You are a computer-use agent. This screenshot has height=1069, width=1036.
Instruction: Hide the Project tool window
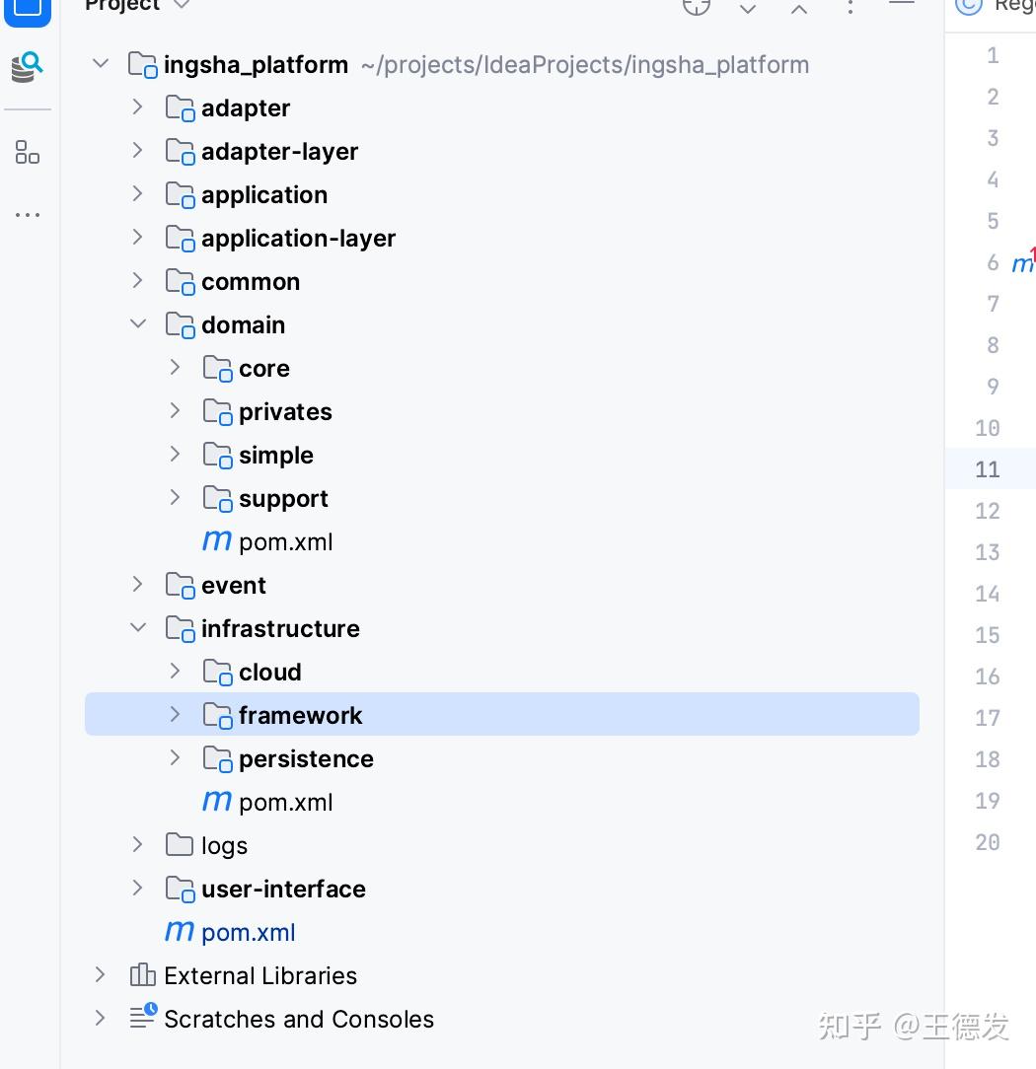click(901, 8)
